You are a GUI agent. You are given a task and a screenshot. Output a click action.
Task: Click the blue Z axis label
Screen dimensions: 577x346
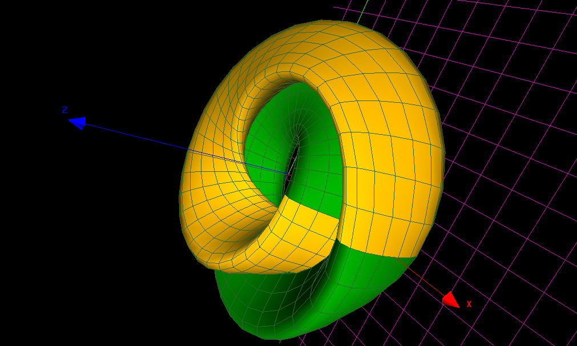click(x=65, y=110)
